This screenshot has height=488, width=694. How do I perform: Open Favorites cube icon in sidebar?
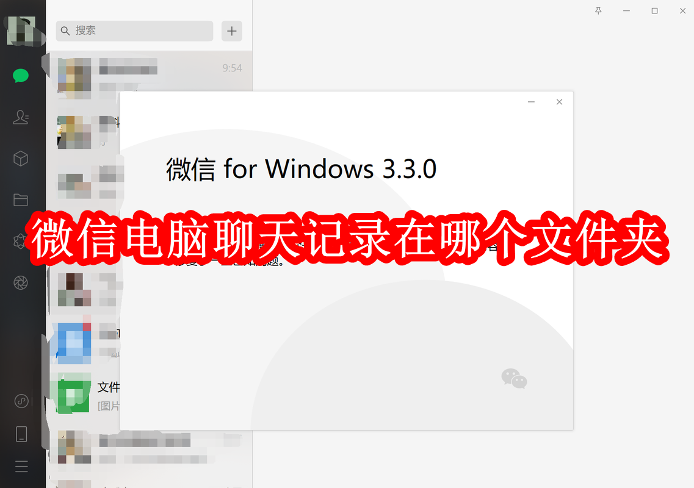tap(21, 159)
